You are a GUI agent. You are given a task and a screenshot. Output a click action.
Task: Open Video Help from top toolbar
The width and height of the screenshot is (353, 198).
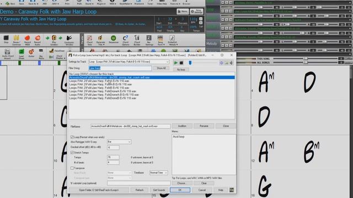[162, 2]
